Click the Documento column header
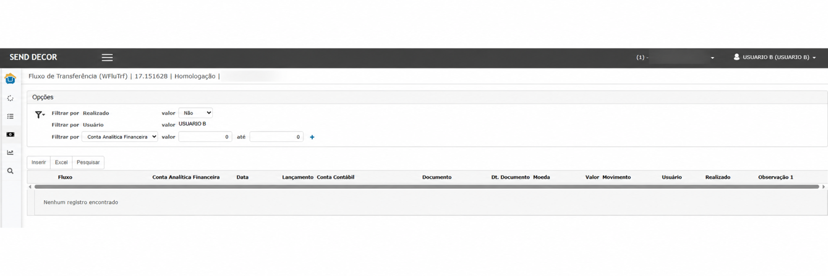The width and height of the screenshot is (828, 276). [437, 177]
